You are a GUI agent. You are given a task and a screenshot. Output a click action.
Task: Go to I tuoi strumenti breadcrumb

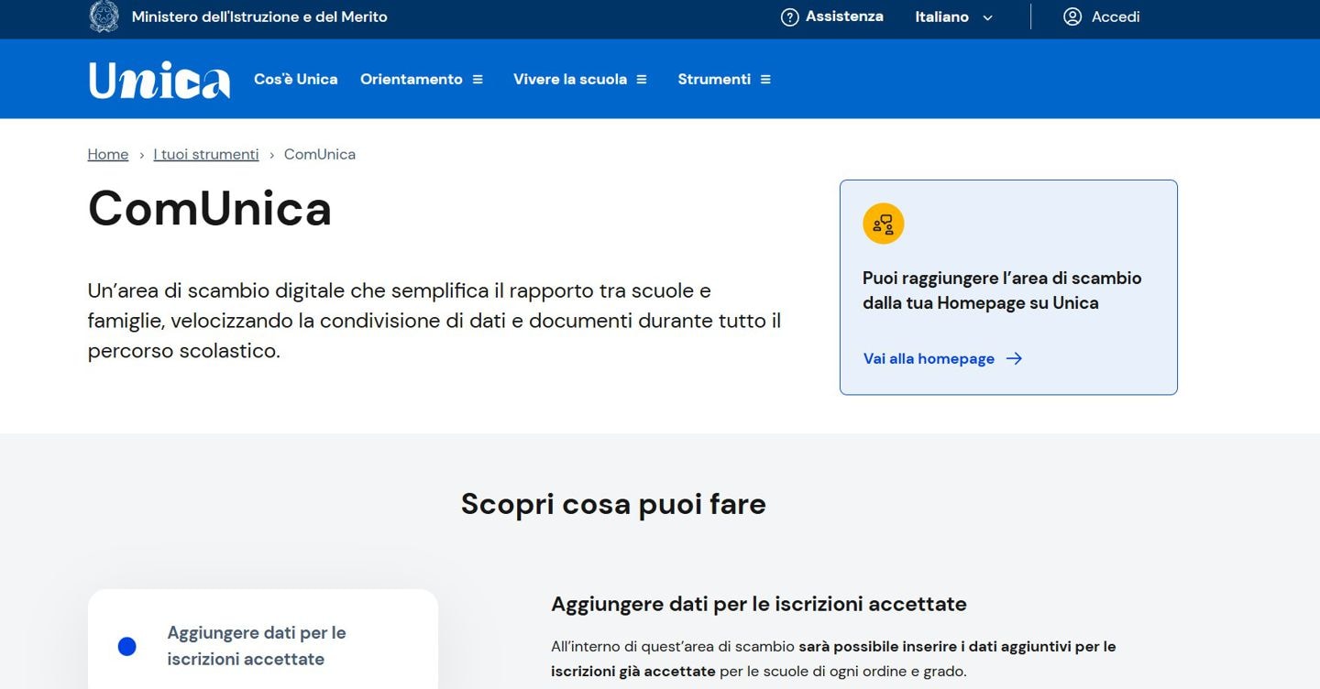pos(206,155)
